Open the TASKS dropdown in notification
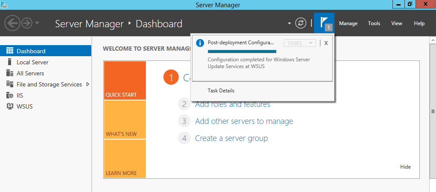The image size is (436, 192). pos(300,43)
